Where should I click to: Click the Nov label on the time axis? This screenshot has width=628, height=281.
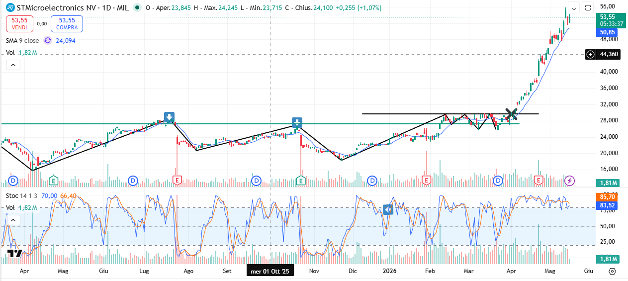(x=314, y=272)
